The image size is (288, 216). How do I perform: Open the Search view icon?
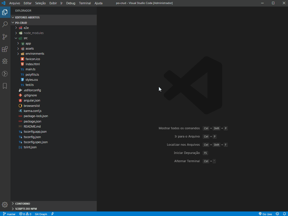pos(5,24)
